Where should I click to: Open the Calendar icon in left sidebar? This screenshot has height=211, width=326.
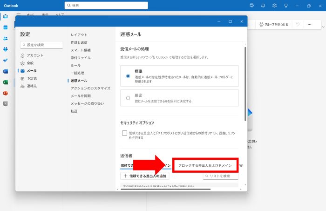[6, 27]
